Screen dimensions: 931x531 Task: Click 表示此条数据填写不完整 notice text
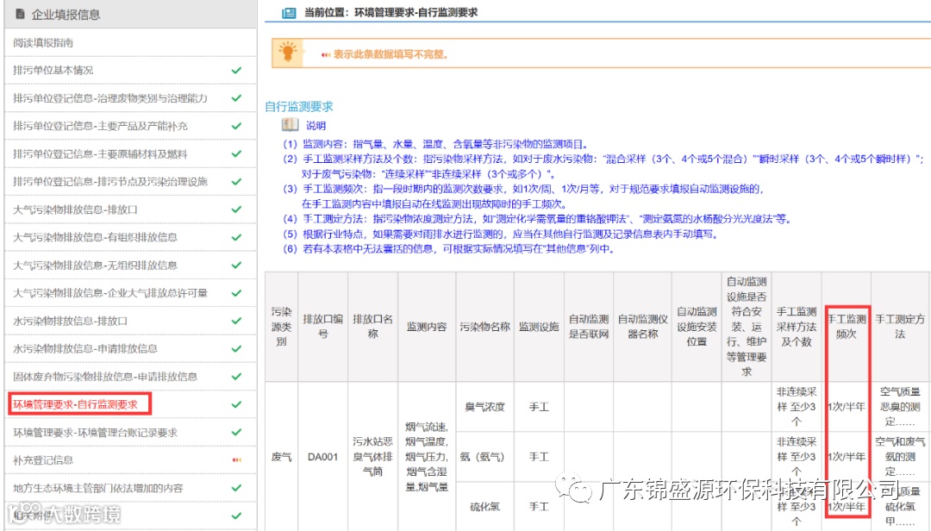[391, 54]
